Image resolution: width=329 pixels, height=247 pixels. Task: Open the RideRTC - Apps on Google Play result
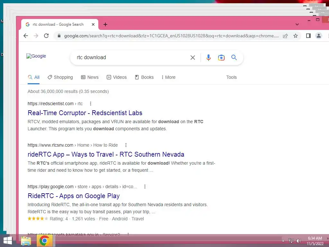coord(74,196)
